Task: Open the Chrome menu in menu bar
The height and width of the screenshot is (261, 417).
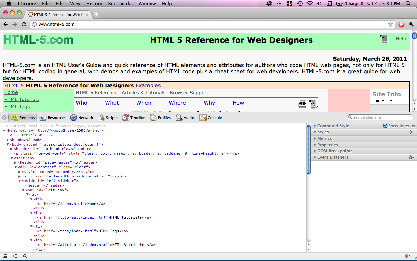Action: (27, 4)
